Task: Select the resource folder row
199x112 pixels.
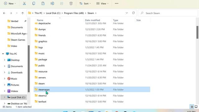Action: 92,72
